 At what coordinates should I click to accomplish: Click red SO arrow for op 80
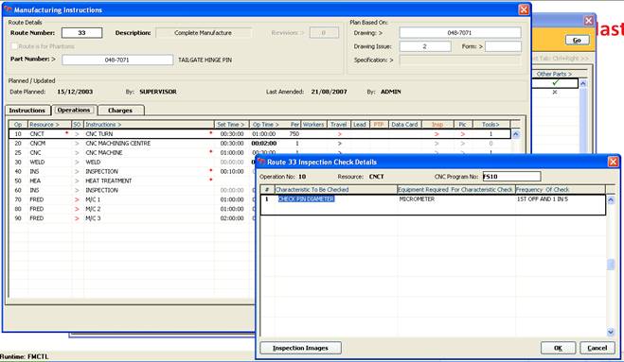click(77, 209)
